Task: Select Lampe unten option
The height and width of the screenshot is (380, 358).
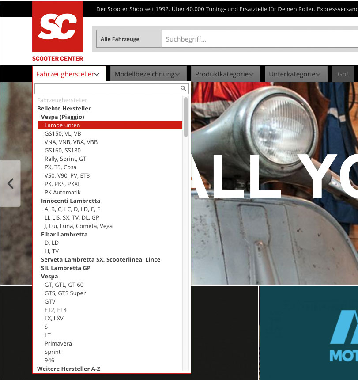Action: coord(110,125)
